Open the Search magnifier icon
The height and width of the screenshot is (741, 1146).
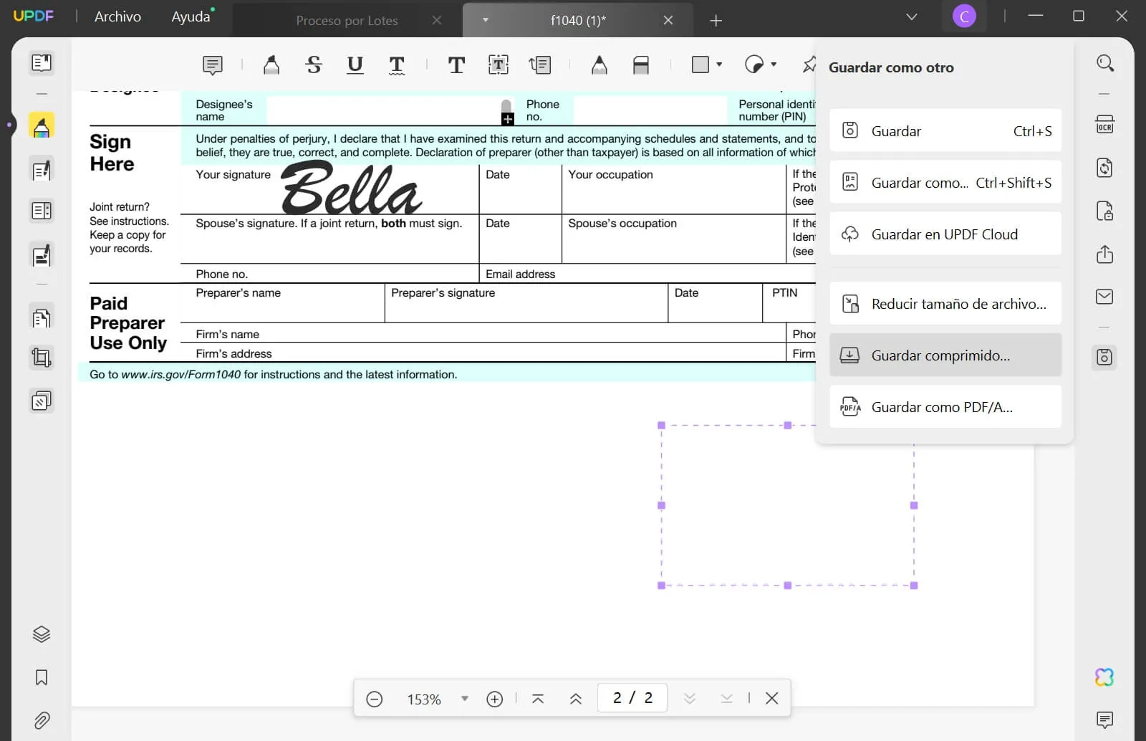pyautogui.click(x=1105, y=63)
